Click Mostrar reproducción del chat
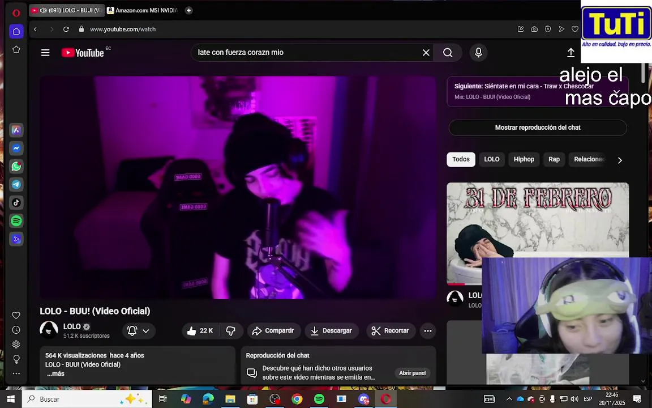The image size is (652, 408). [538, 127]
